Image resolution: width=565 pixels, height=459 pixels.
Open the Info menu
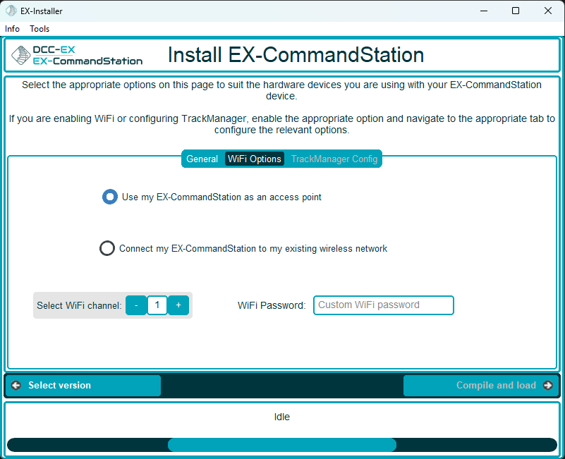coord(12,29)
